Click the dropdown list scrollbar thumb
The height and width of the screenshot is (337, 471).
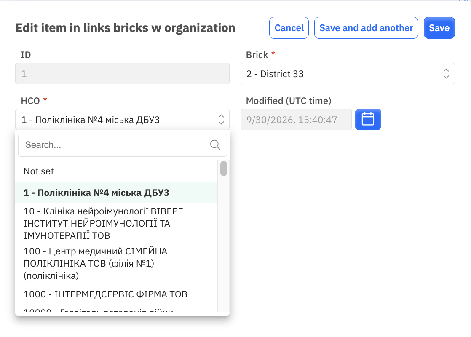coord(223,168)
